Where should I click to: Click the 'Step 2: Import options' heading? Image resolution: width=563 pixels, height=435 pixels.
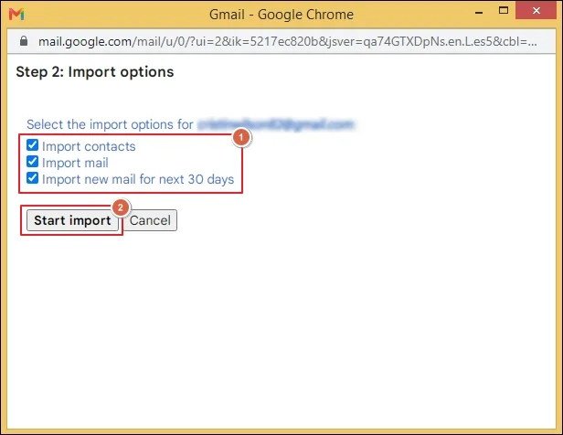click(95, 72)
